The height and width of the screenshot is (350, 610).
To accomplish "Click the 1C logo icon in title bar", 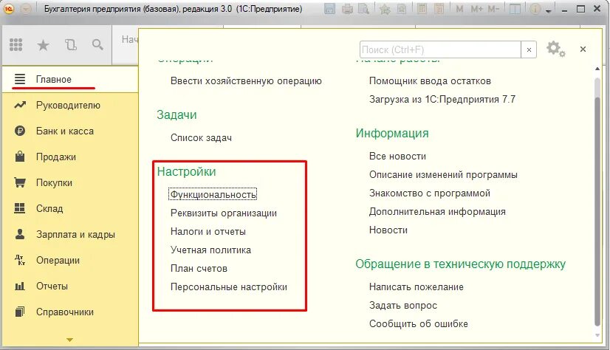I will coord(9,9).
